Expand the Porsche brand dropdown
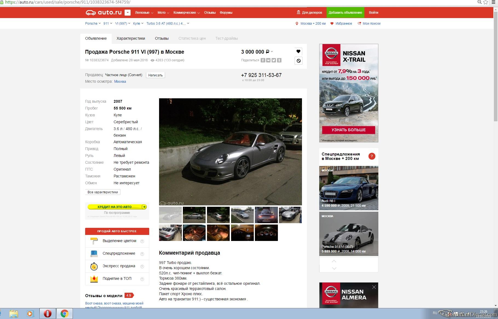This screenshot has height=319, width=498. point(93,24)
